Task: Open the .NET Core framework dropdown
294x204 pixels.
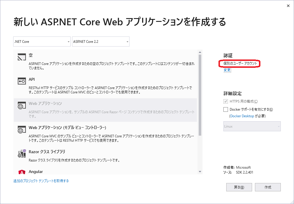Action: 42,41
